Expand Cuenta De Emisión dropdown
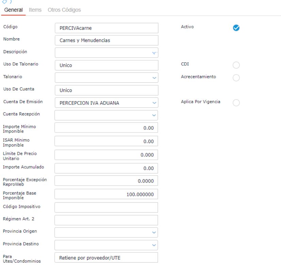281x265 pixels. point(154,103)
